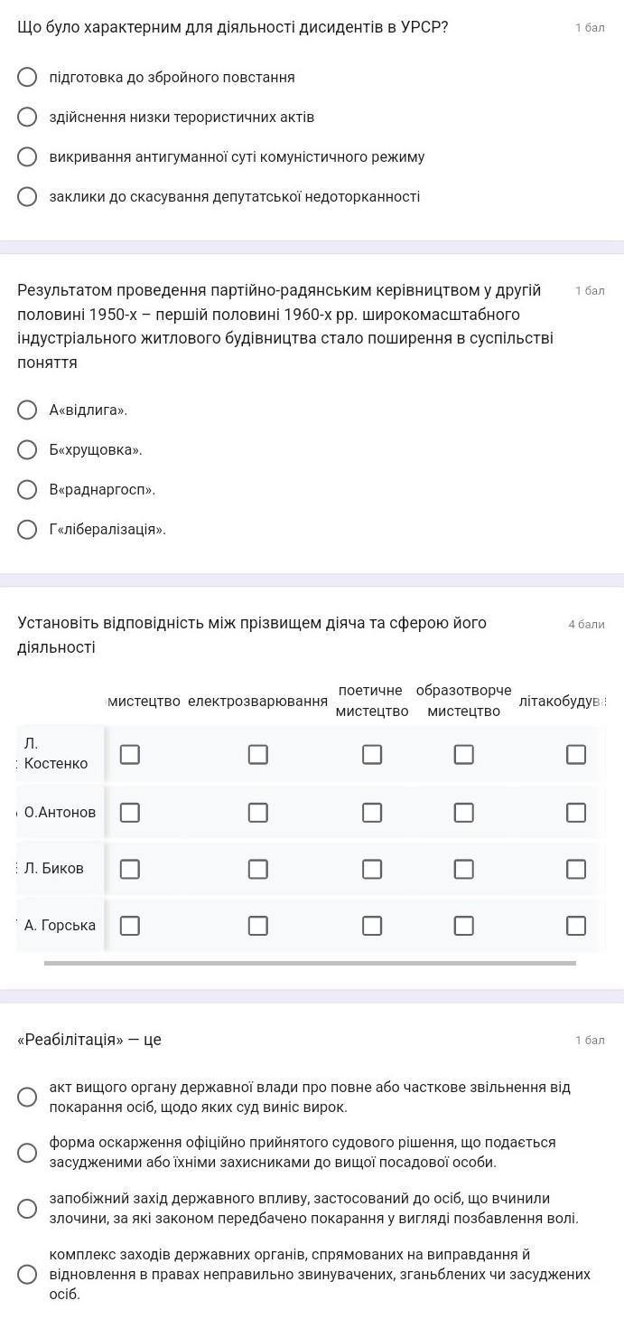Select «викривання антигуманної суті комуністичного режиму»
This screenshot has width=624, height=1329.
pos(28,157)
